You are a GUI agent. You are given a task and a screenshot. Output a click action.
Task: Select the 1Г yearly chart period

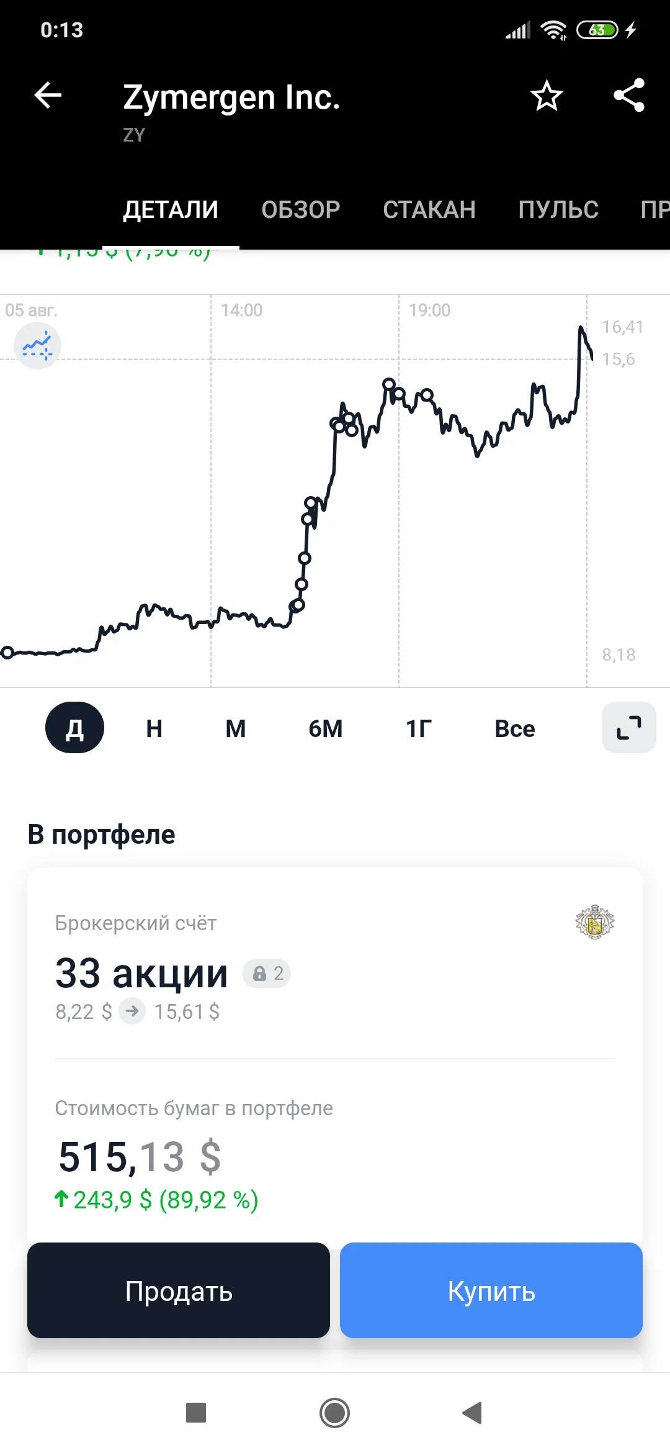pyautogui.click(x=419, y=728)
